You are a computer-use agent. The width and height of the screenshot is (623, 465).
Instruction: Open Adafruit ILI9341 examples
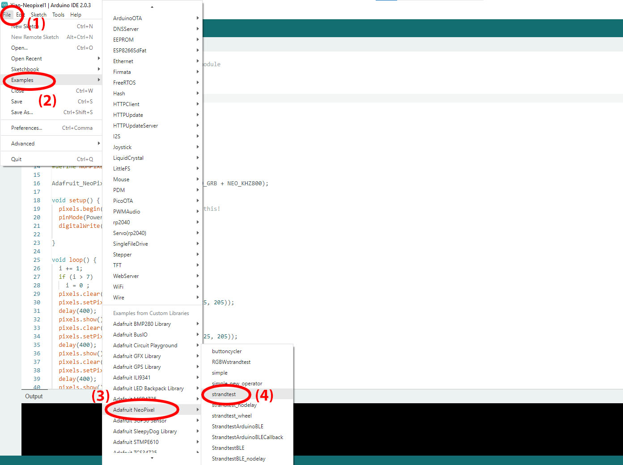152,378
